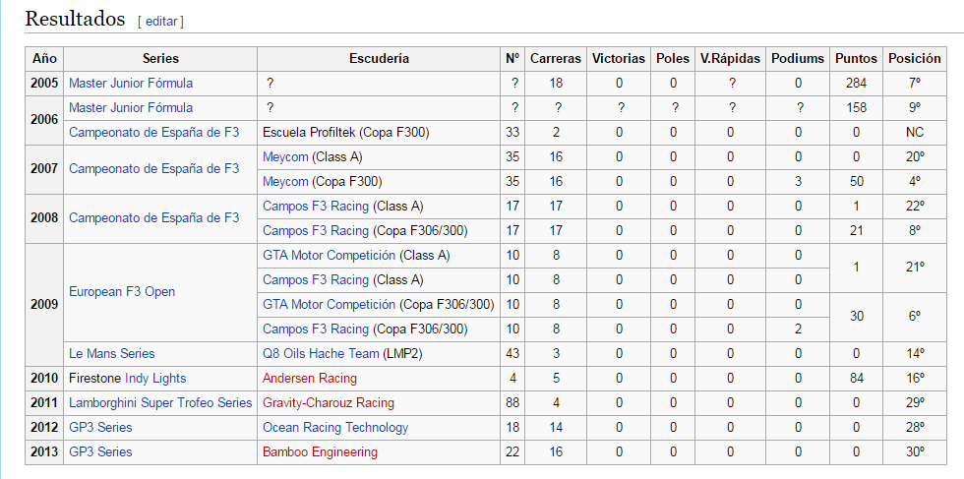Click 'Escuela Profiltek (Copa F300)' cell
The image size is (964, 479).
(x=380, y=132)
